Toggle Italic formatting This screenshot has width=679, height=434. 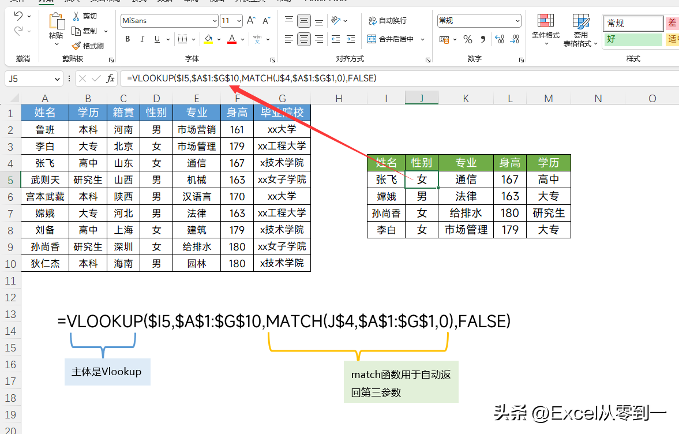[x=142, y=39]
